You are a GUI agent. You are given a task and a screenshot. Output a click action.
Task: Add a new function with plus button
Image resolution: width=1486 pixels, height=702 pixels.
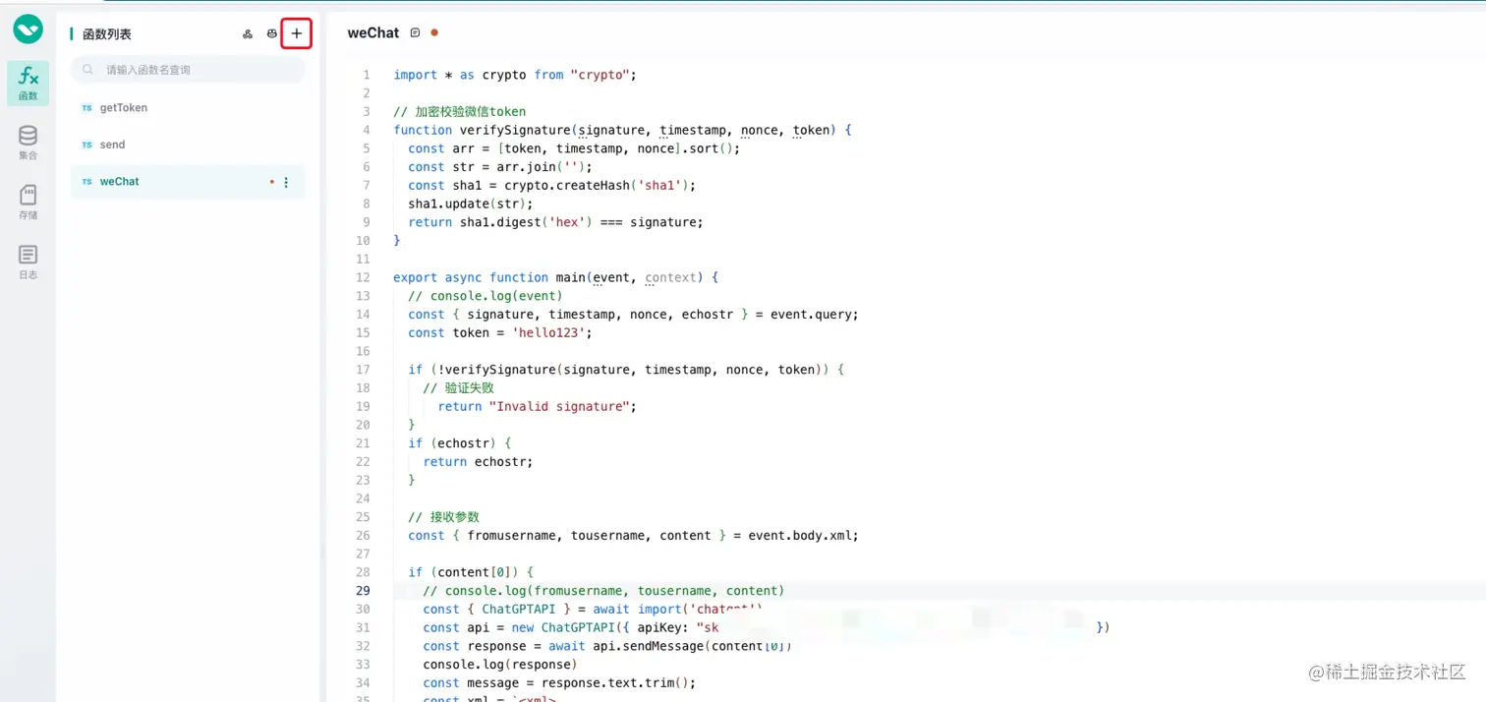[x=297, y=34]
